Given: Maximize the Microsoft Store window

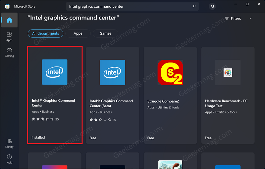Looking at the screenshot, I should (x=247, y=4).
